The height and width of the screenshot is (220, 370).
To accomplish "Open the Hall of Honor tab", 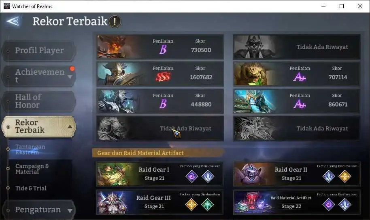I will [x=39, y=101].
